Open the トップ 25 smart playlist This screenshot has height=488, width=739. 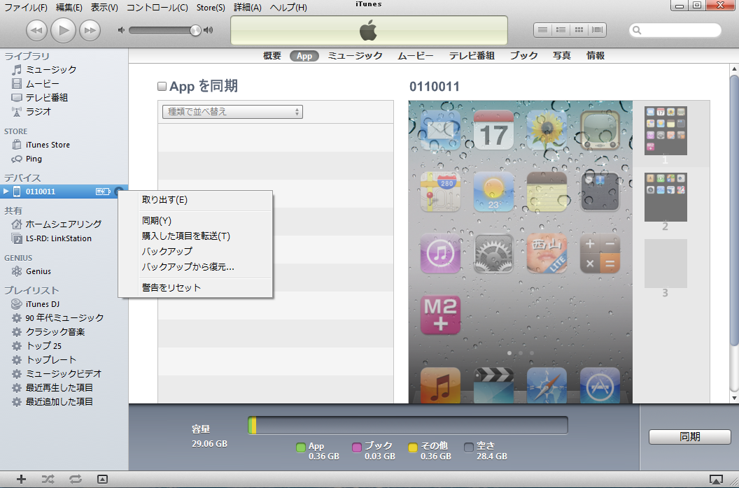[36, 346]
